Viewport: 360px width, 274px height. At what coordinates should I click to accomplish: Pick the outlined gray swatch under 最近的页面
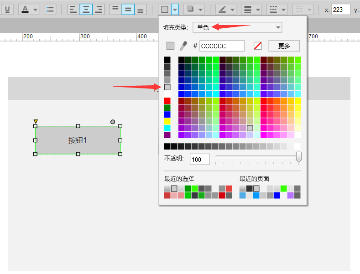click(256, 189)
